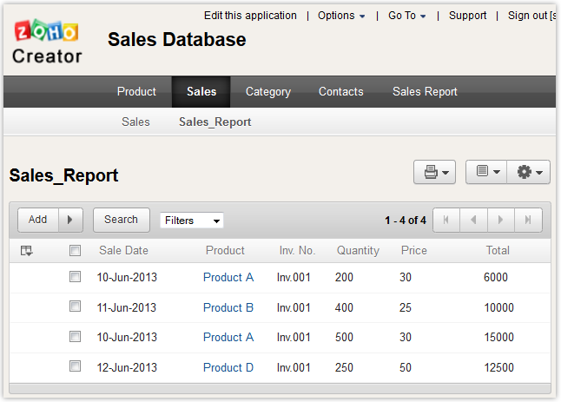Click the Zoho Creator logo
This screenshot has width=561, height=402.
[47, 43]
